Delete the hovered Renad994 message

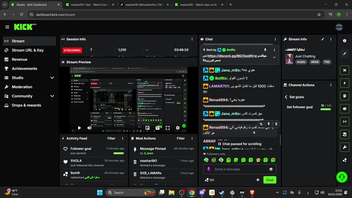tap(276, 124)
